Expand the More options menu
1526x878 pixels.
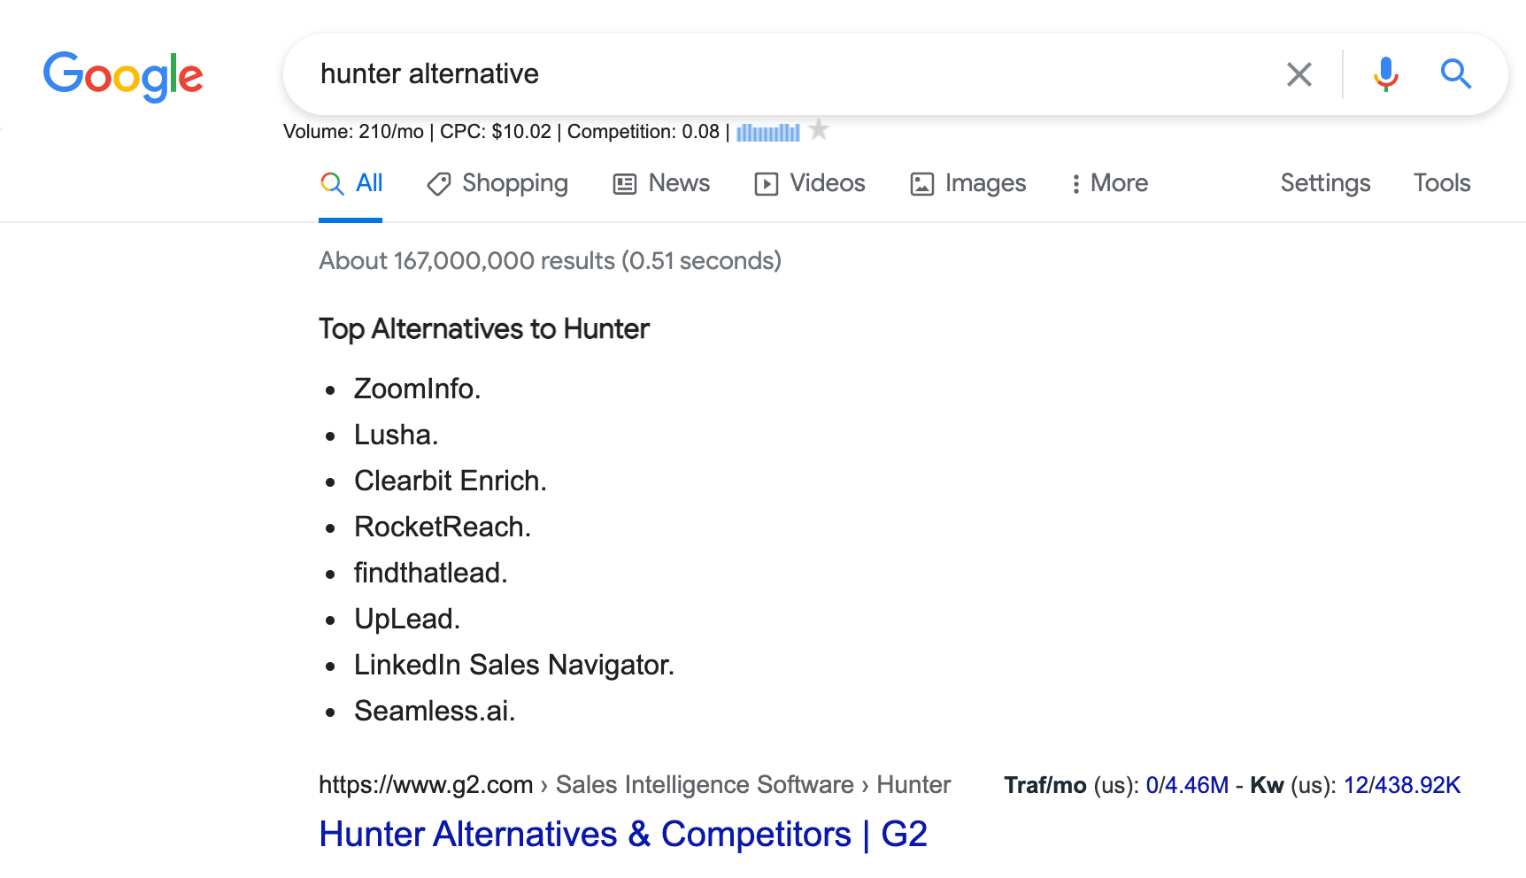click(1109, 183)
